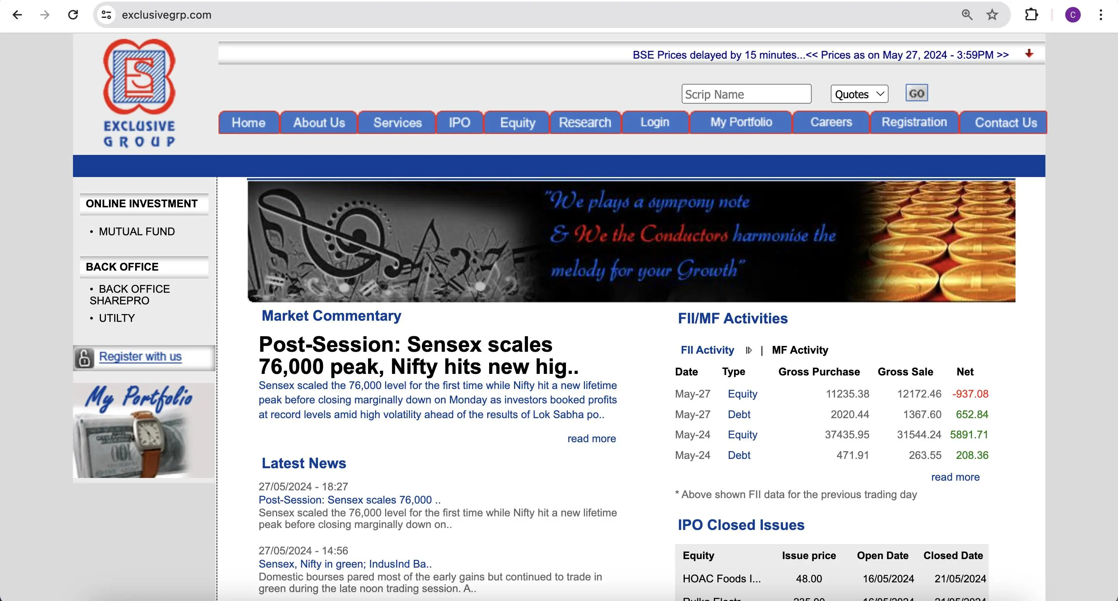The width and height of the screenshot is (1118, 601).
Task: Open the My Portfolio menu tab
Action: [741, 122]
